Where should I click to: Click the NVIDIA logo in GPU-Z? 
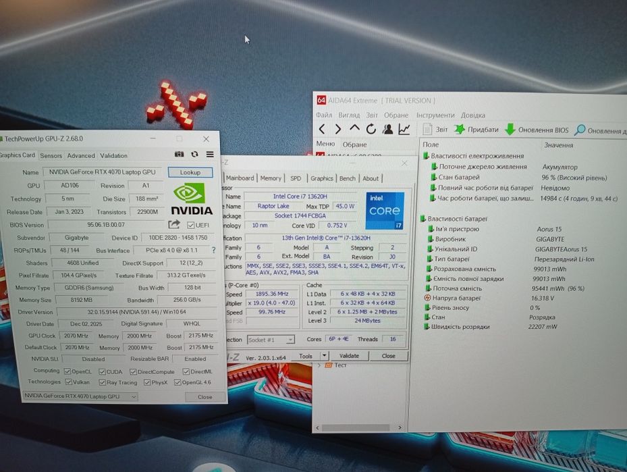[x=192, y=199]
